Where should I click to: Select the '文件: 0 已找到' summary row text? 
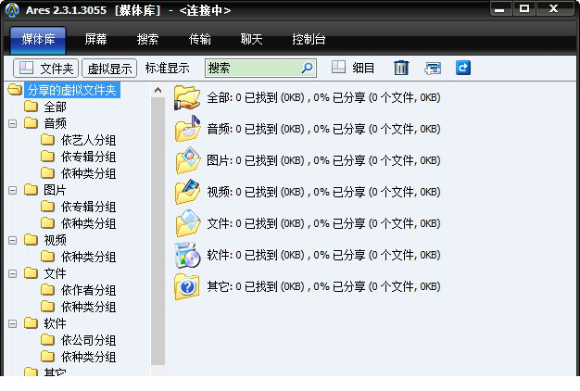(x=323, y=223)
